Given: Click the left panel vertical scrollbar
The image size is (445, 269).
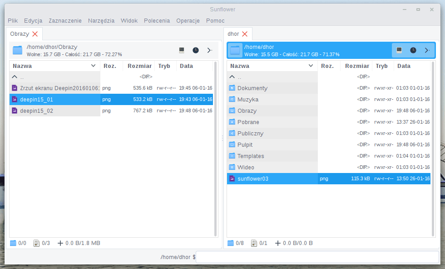Looking at the screenshot, I should click(215, 149).
